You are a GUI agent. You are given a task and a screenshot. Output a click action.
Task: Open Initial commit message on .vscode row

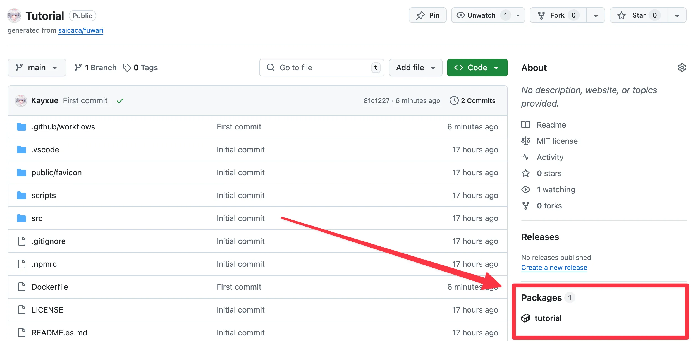click(x=241, y=150)
